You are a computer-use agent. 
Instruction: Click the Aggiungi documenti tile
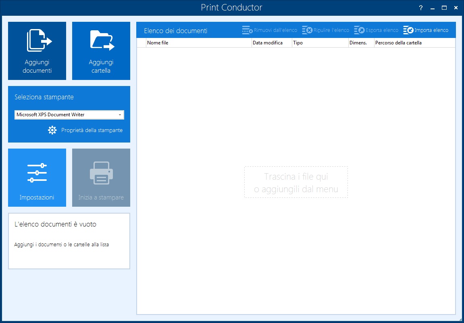click(37, 51)
